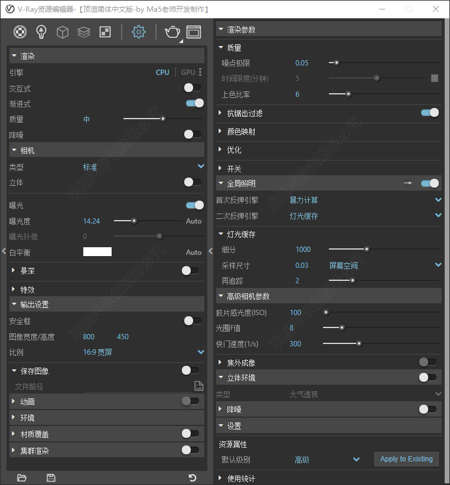Click the 快门速度 slider handle
Image resolution: width=450 pixels, height=485 pixels.
coord(359,343)
